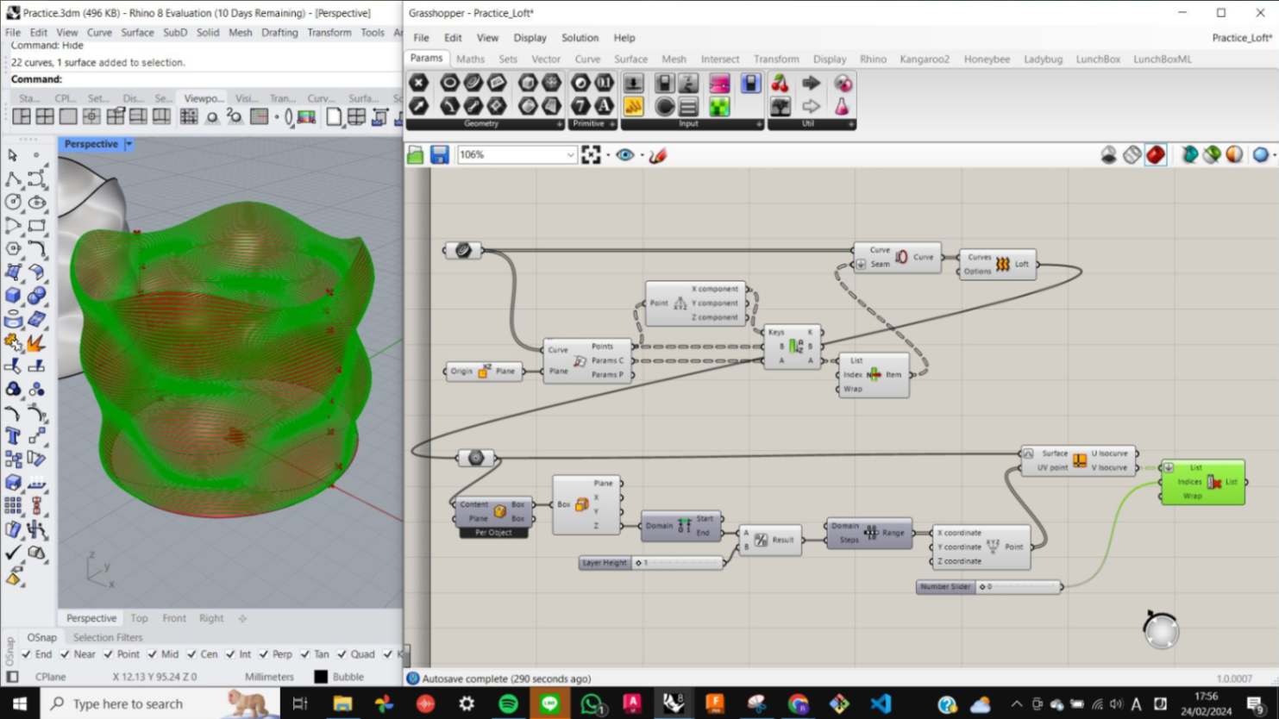The height and width of the screenshot is (719, 1279).
Task: Select the Loft component icon on canvas
Action: (x=1002, y=265)
